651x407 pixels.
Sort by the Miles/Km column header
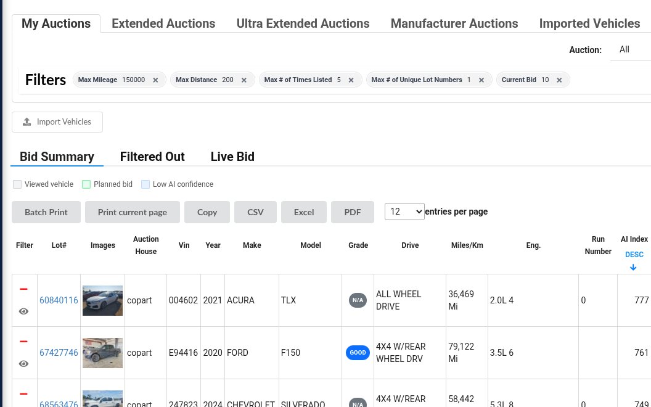(x=467, y=245)
